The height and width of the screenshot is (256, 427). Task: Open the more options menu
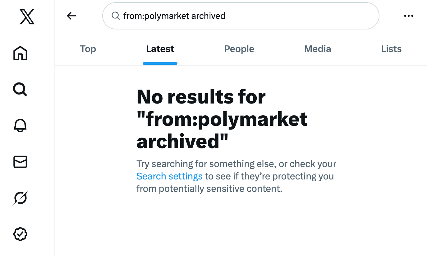point(408,15)
